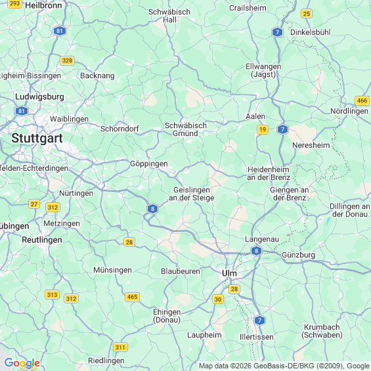The image size is (371, 371).
Task: Select the Schwäbisch Gmünd label
Action: (186, 129)
